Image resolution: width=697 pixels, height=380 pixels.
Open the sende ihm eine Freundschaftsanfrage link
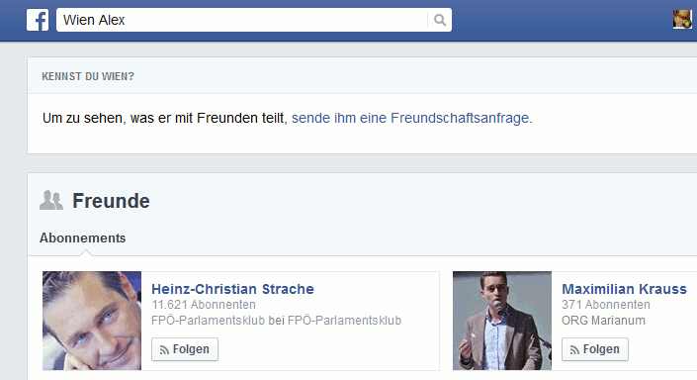click(x=410, y=118)
